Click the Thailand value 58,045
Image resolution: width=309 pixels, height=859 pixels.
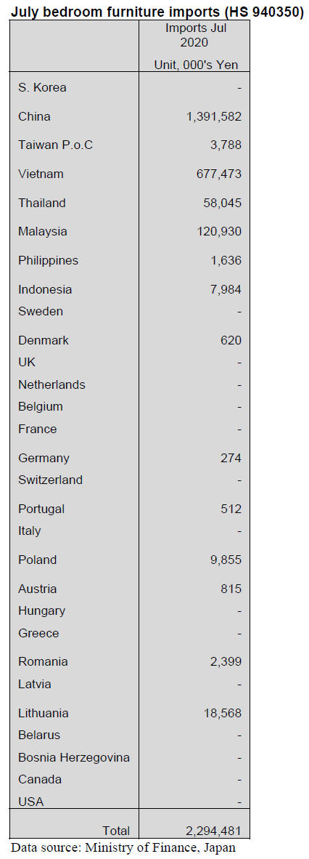tap(221, 203)
